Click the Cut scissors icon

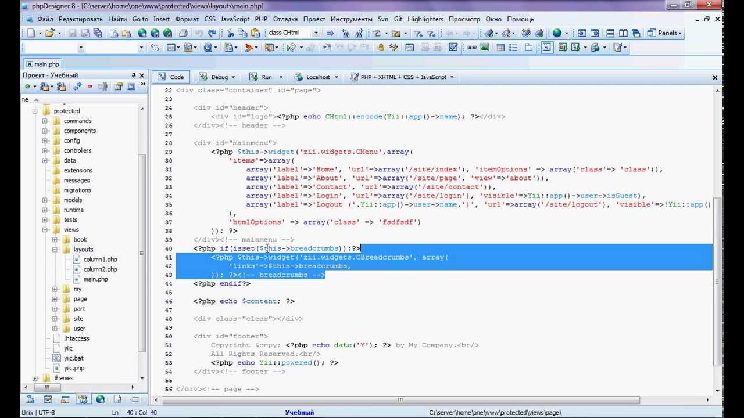pos(231,33)
